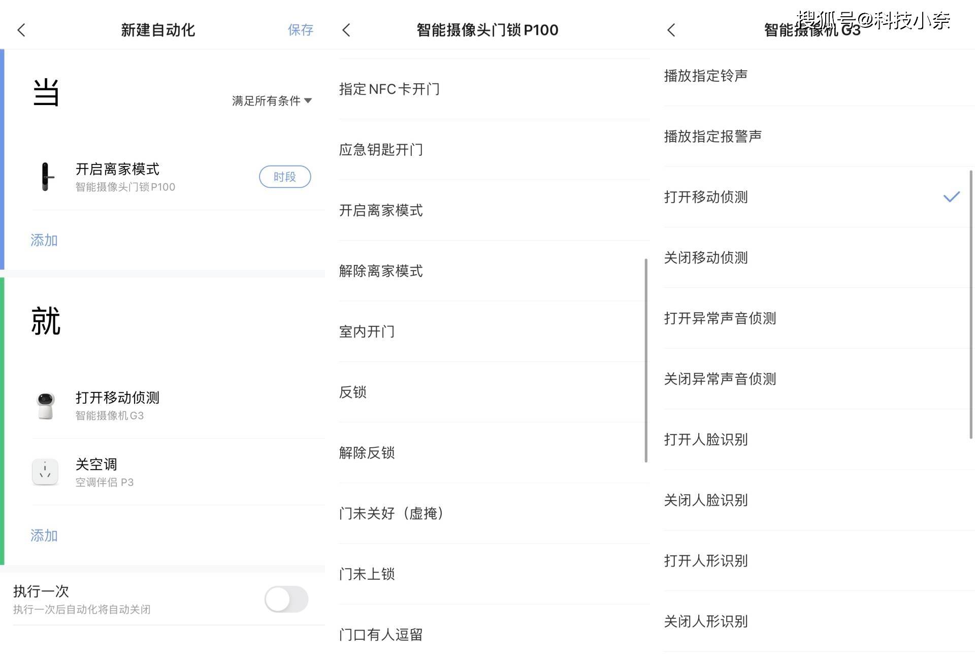Image resolution: width=975 pixels, height=662 pixels.
Task: Select 开启离家模式 in door lock list
Action: pyautogui.click(x=494, y=210)
